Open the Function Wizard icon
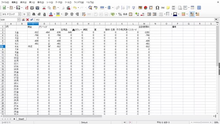This screenshot has height=124, width=220. pyautogui.click(x=23, y=20)
